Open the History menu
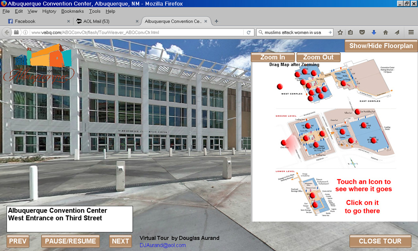The width and height of the screenshot is (418, 251). tap(49, 11)
